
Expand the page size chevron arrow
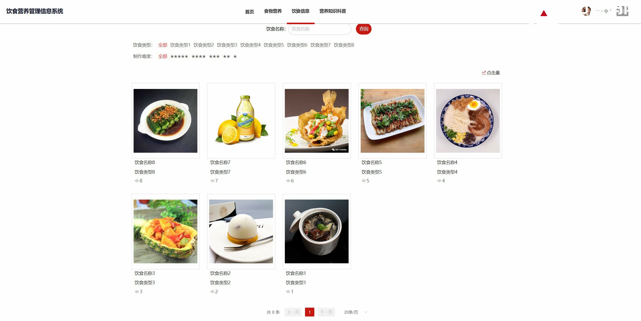pos(366,312)
